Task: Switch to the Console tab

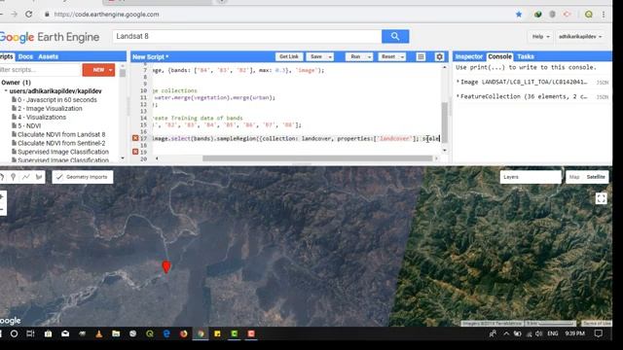Action: click(499, 56)
